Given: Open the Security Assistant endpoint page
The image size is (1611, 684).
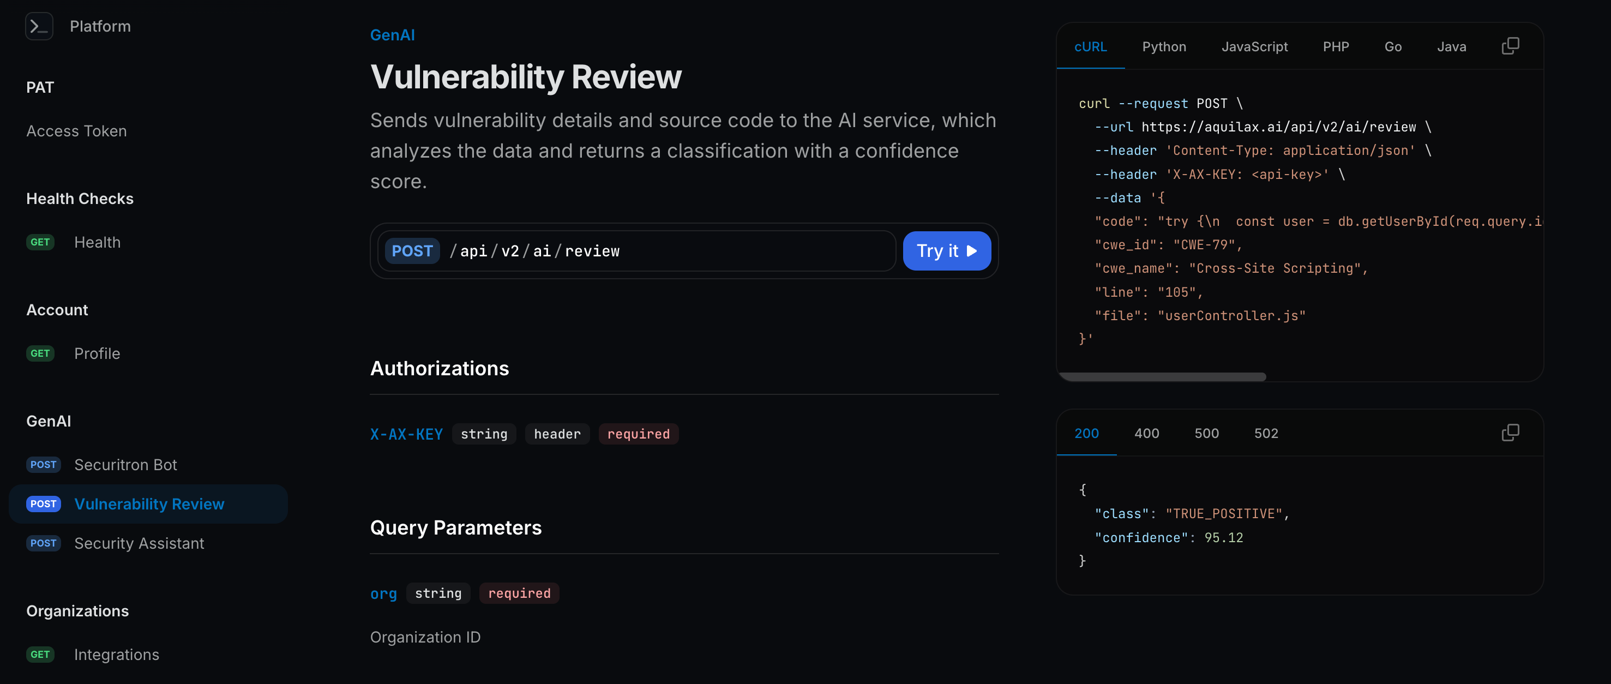Looking at the screenshot, I should point(140,543).
